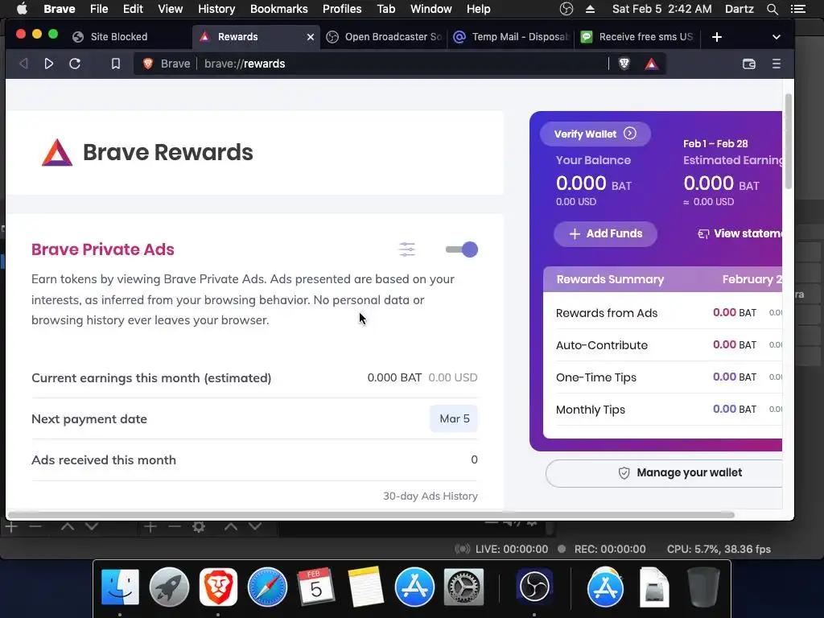The image size is (824, 618).
Task: Open the File menu
Action: pos(99,9)
